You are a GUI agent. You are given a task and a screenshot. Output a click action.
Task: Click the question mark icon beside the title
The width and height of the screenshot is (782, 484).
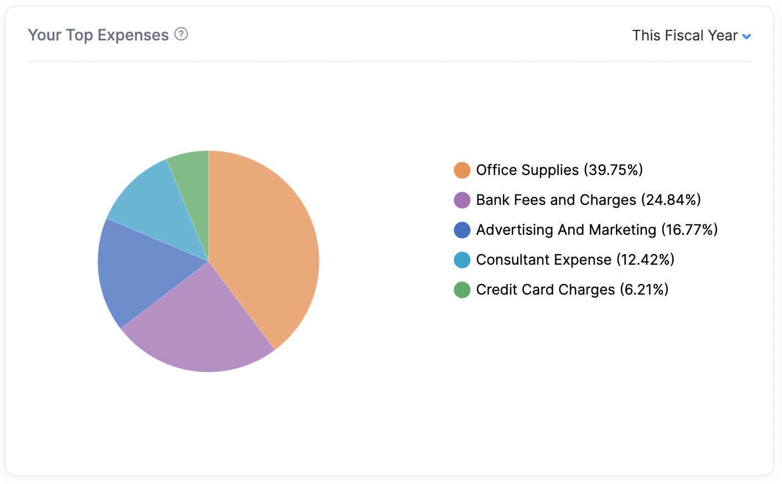coord(181,34)
